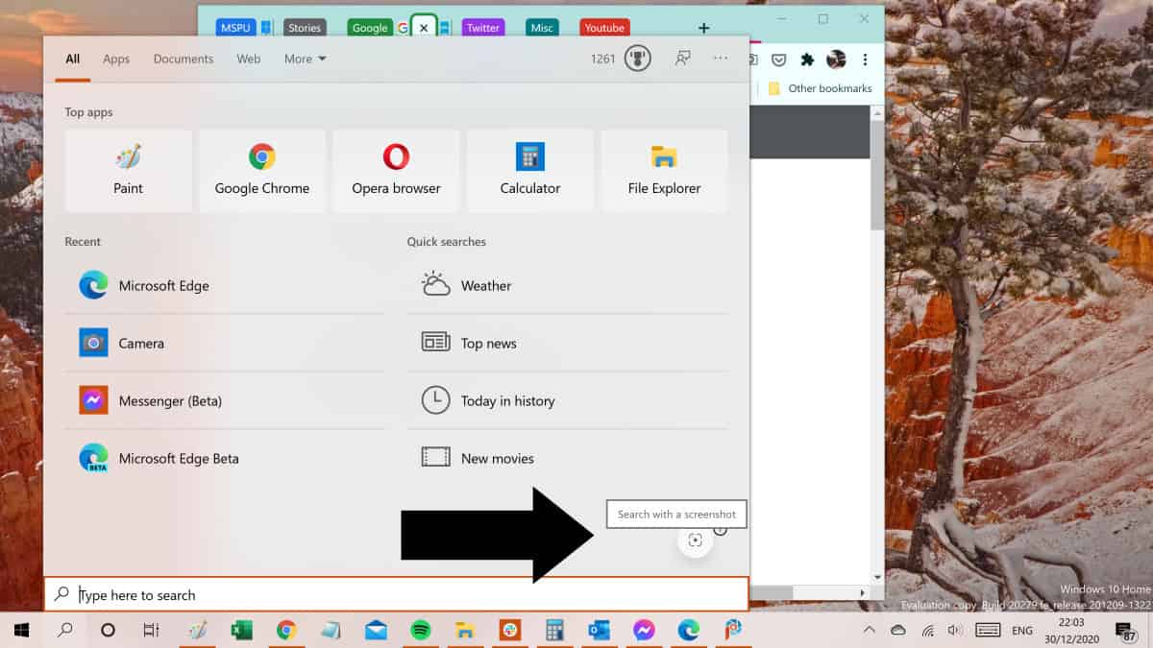Open the Chrome profile avatar
Screen dimensions: 1153x648
(836, 60)
